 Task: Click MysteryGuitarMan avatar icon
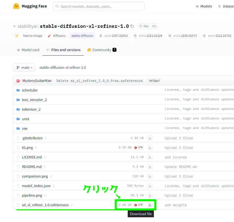click(x=18, y=81)
